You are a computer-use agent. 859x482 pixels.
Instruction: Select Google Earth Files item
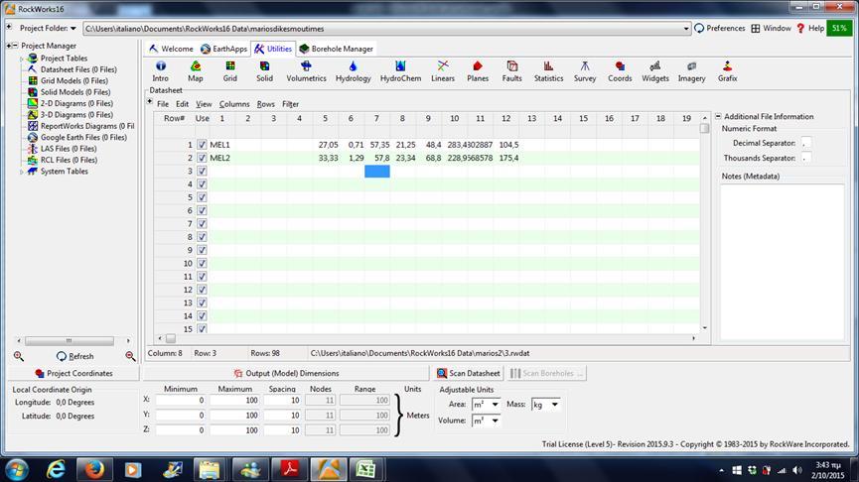coord(83,137)
